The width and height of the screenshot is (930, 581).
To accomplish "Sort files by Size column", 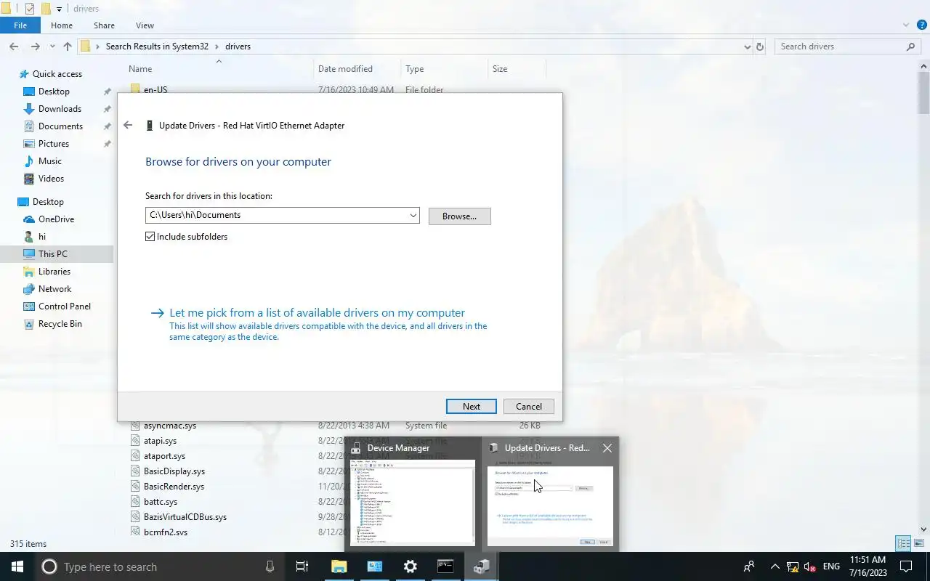I will 500,69.
